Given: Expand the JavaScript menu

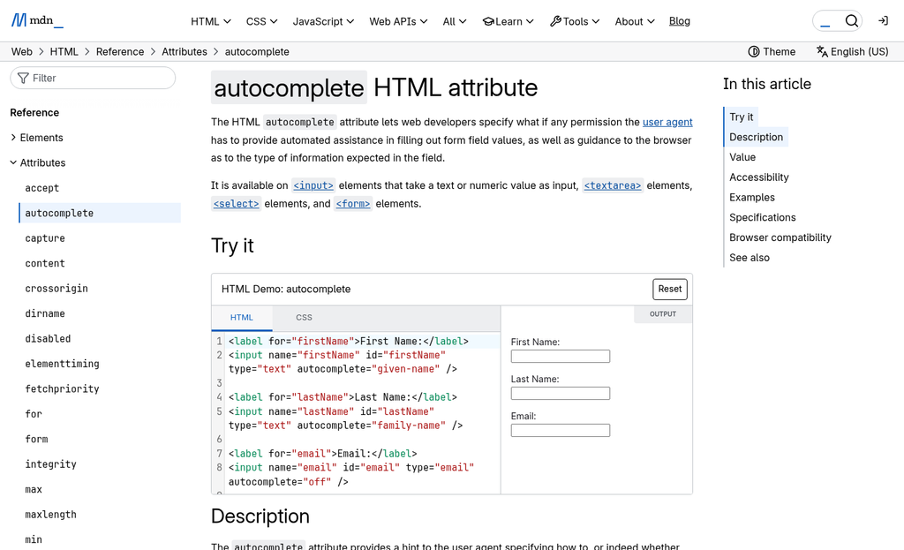Looking at the screenshot, I should coord(323,21).
